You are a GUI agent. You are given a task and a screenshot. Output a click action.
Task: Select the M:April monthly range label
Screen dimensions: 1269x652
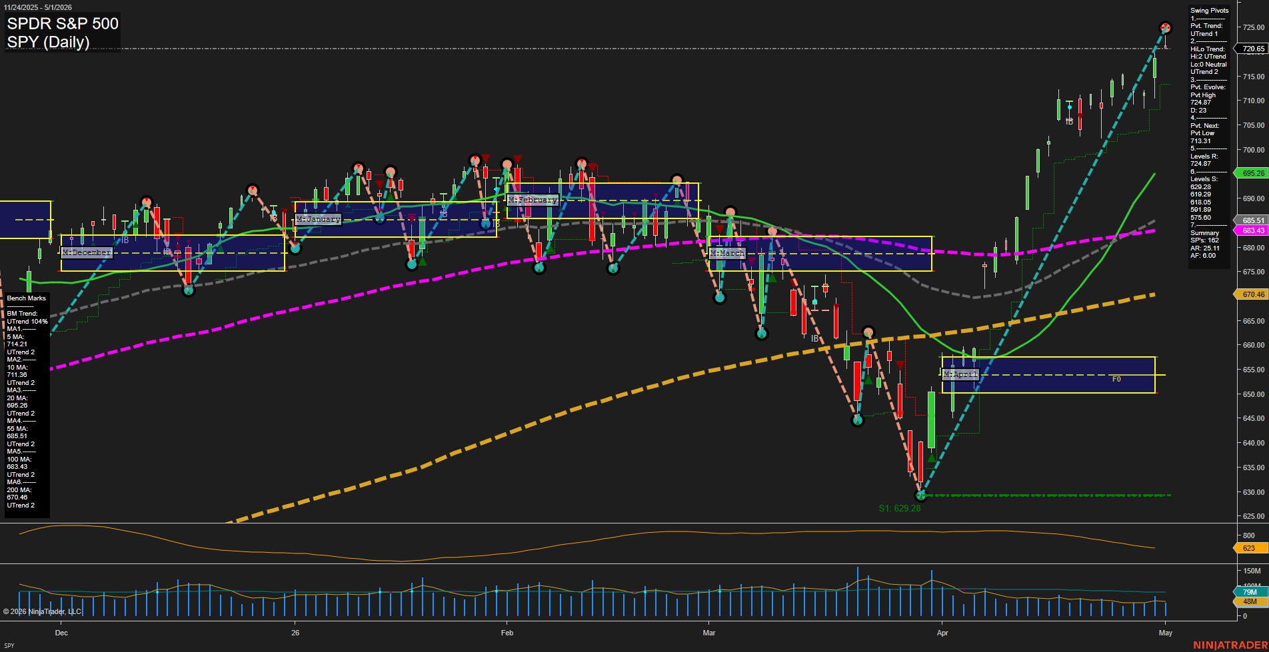960,374
